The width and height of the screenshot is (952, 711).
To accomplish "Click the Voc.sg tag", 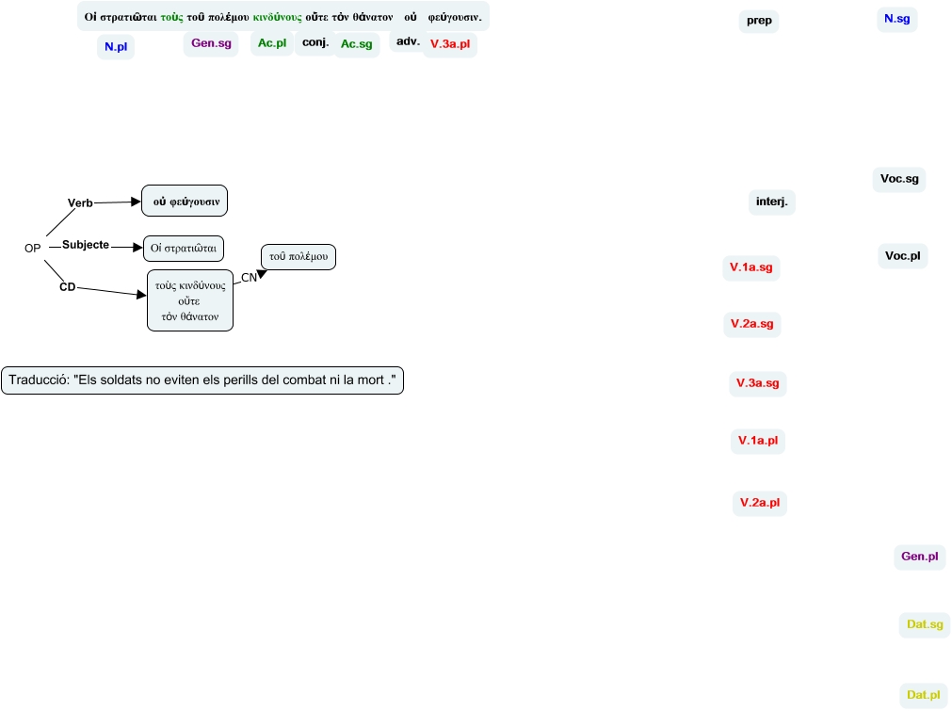I will point(899,179).
